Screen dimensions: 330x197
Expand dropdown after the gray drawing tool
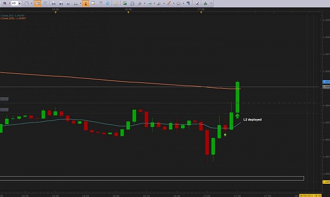[164, 3]
